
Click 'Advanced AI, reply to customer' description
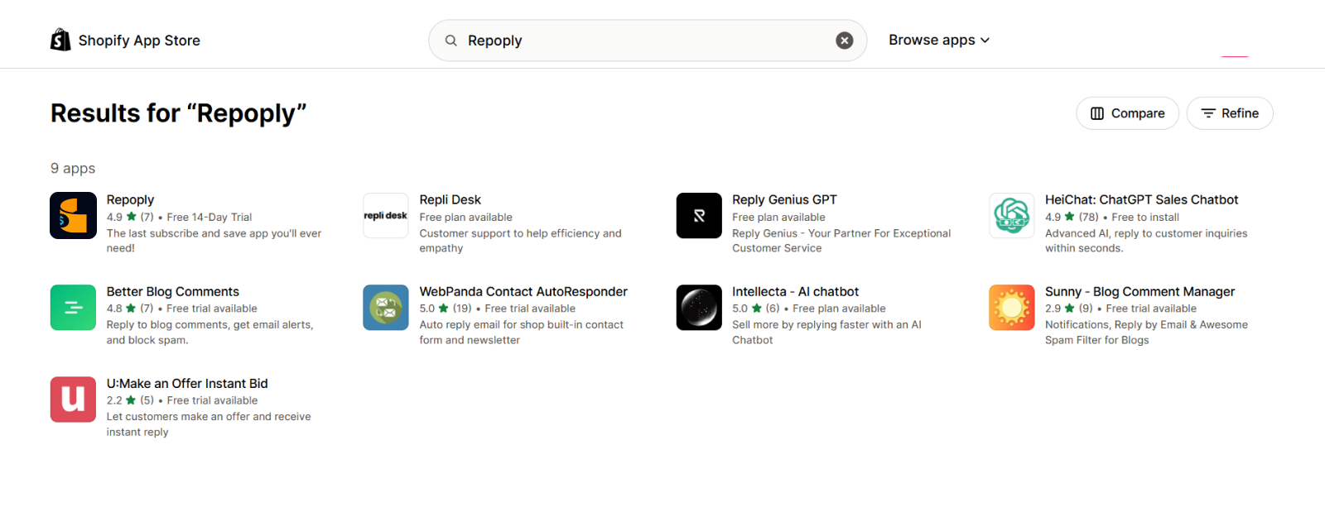click(1146, 241)
